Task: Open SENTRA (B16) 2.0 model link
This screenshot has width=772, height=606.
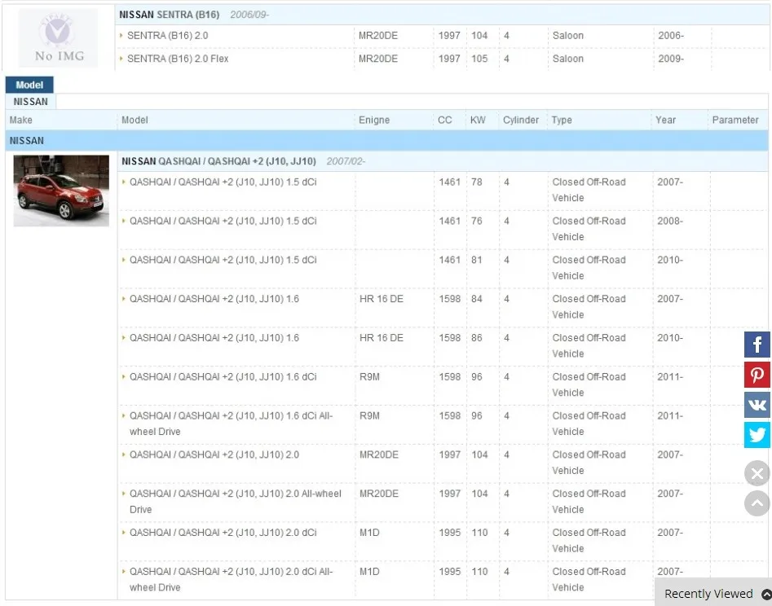Action: 167,35
